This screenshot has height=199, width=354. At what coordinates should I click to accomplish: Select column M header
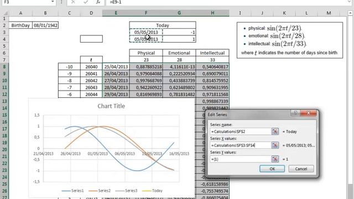(x=329, y=13)
